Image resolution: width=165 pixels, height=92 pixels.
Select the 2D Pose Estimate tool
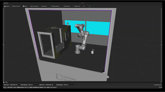(54, 6)
